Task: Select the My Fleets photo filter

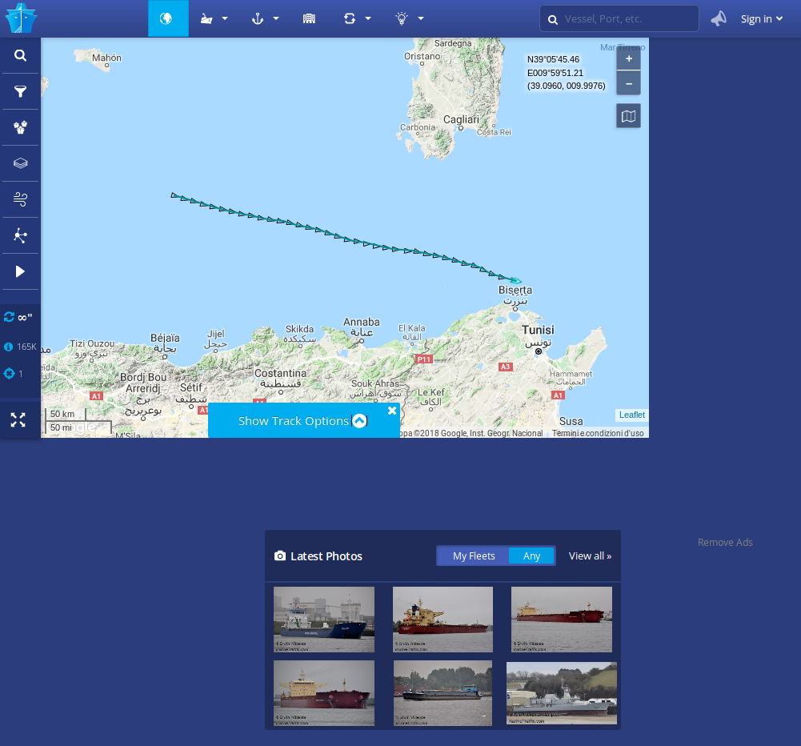Action: tap(474, 555)
